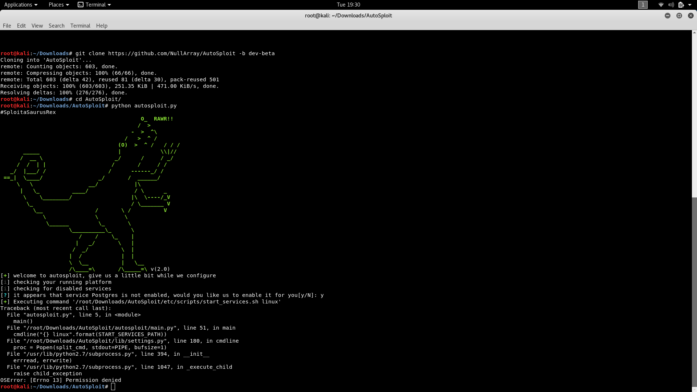Minimize the terminal window
Image resolution: width=697 pixels, height=392 pixels.
click(667, 16)
